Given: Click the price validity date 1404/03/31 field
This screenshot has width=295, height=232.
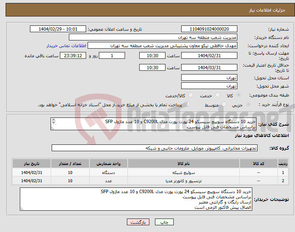Looking at the screenshot, I should 209,67.
